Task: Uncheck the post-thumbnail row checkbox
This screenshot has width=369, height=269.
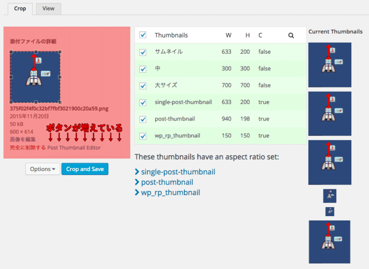Action: [x=143, y=119]
